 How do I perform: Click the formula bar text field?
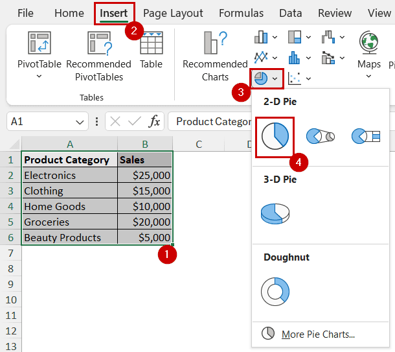(x=210, y=121)
